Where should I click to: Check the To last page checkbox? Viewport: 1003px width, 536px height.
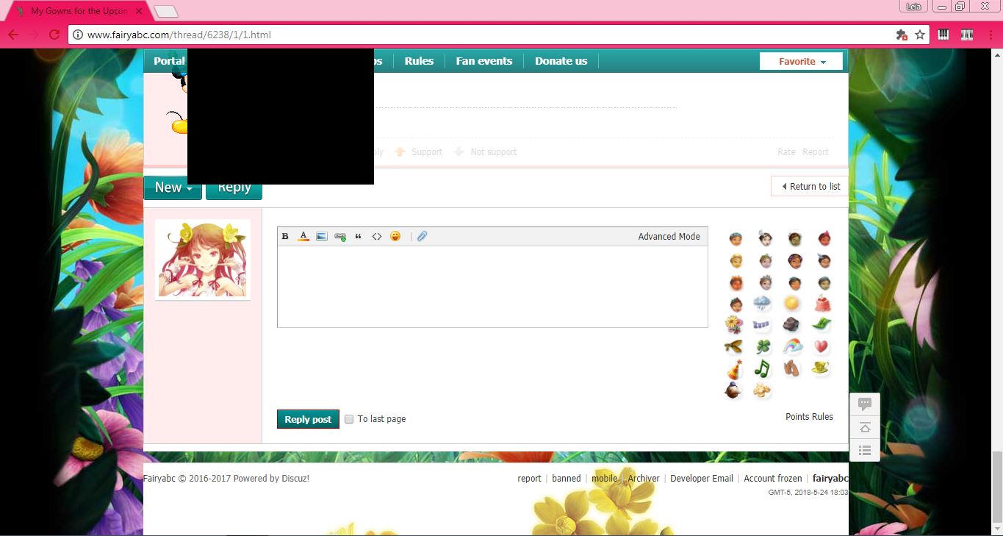(349, 419)
